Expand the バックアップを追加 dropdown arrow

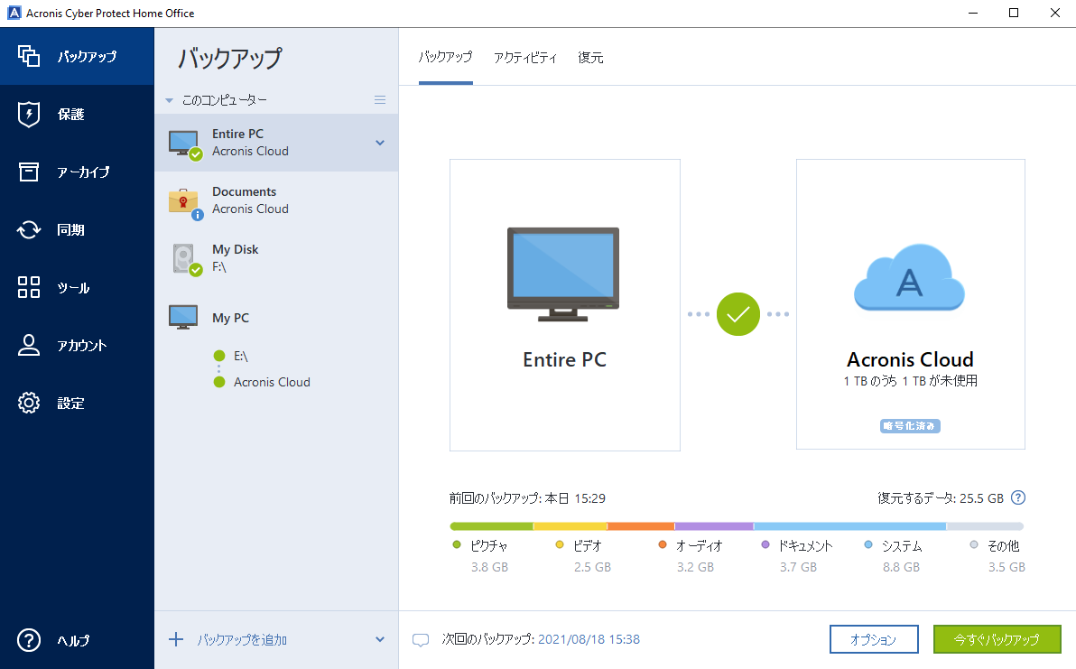tap(382, 638)
